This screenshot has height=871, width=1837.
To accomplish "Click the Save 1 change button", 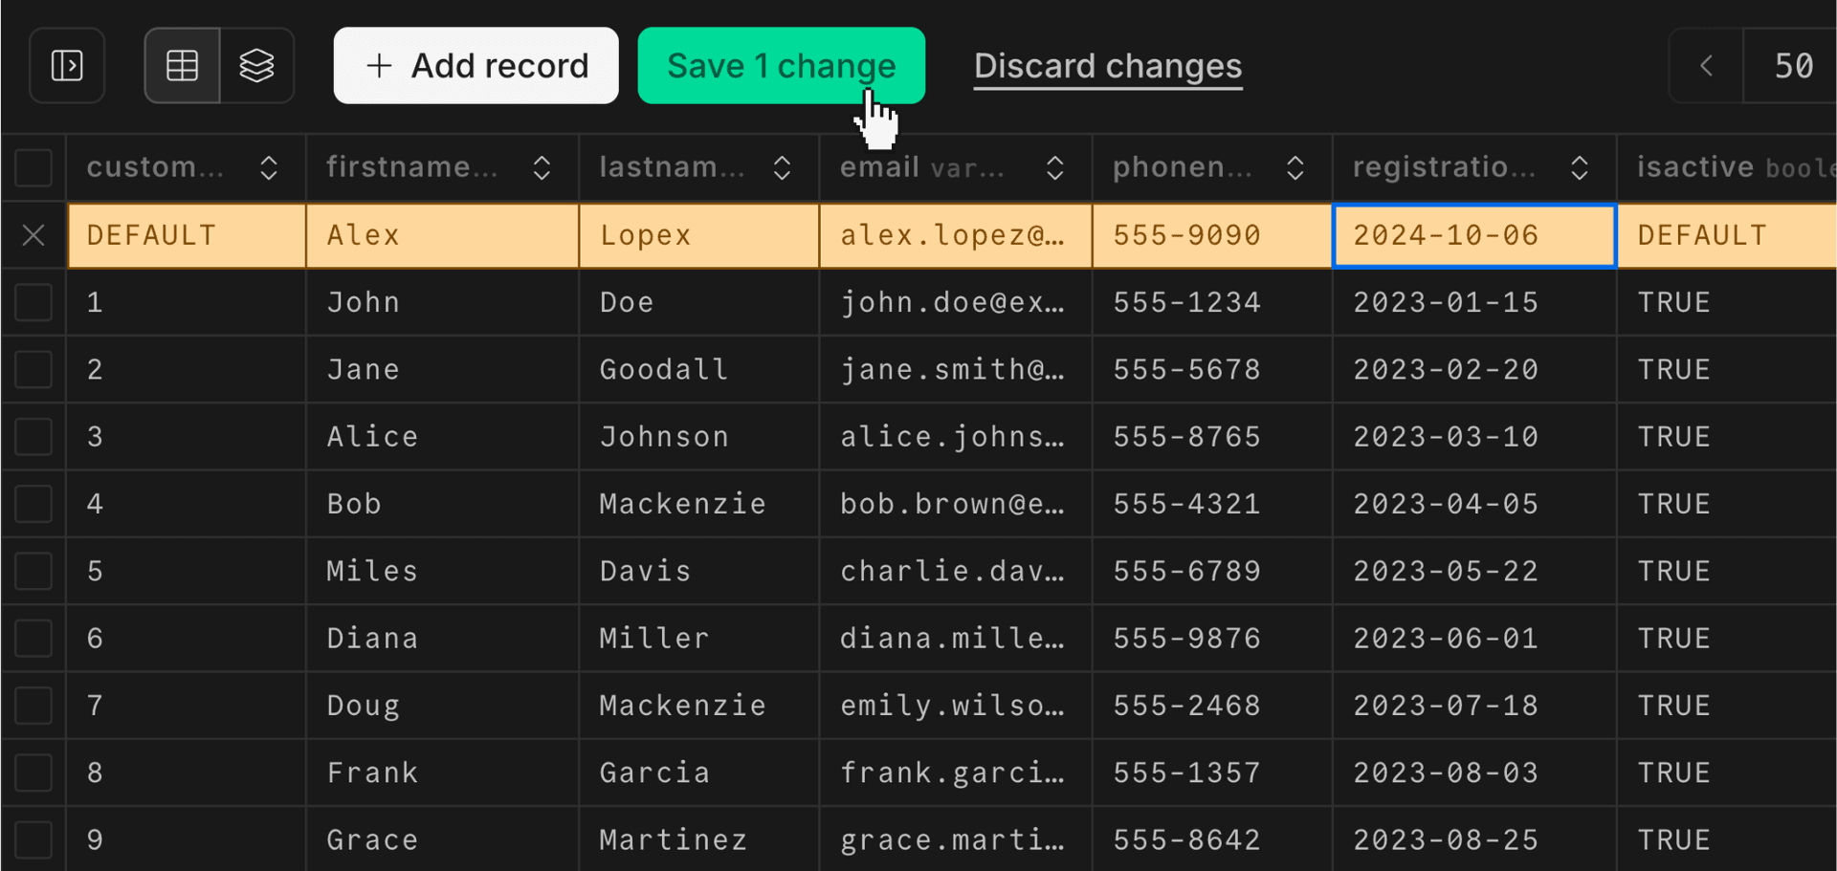I will pyautogui.click(x=782, y=65).
